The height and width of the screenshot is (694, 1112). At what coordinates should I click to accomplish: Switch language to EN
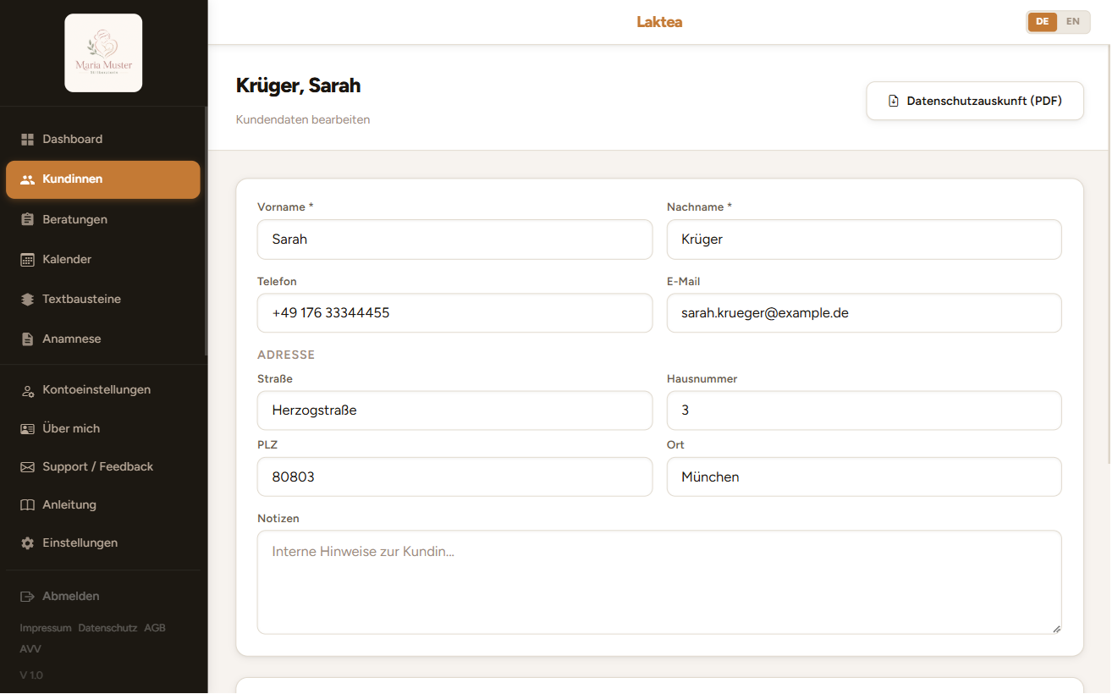point(1073,22)
